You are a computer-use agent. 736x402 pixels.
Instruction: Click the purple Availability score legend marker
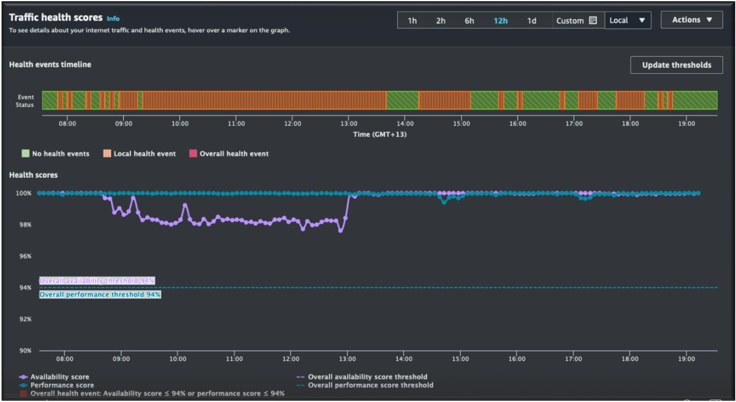point(24,376)
